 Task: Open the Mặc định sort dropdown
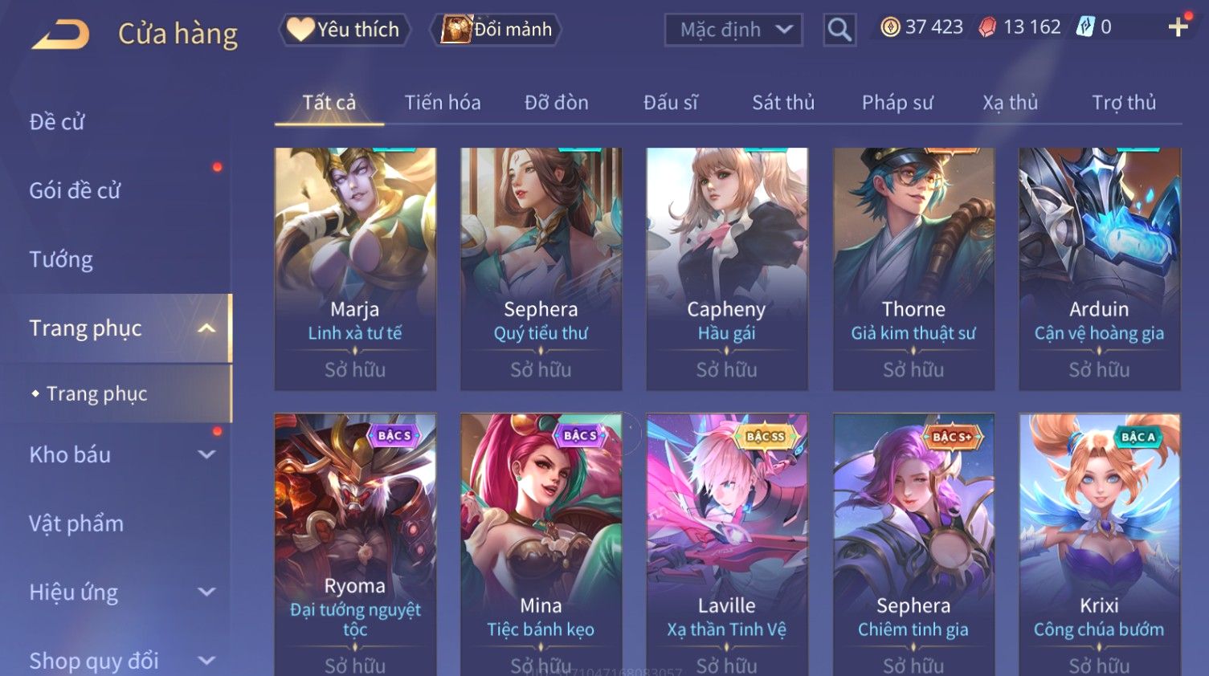(x=733, y=30)
